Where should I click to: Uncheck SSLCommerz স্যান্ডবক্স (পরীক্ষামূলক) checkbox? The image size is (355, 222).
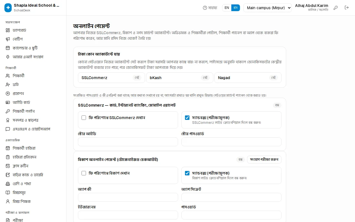pos(187,118)
